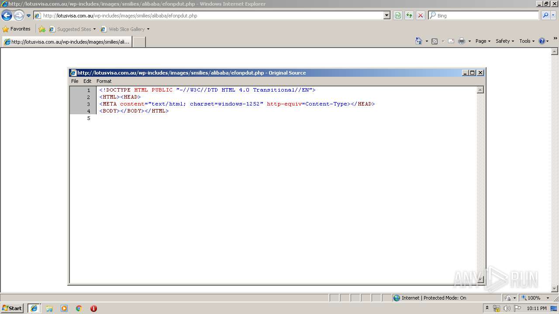Open Windows Explorer folder taskbar icon
Viewport: 559px width, 314px height.
click(x=49, y=308)
